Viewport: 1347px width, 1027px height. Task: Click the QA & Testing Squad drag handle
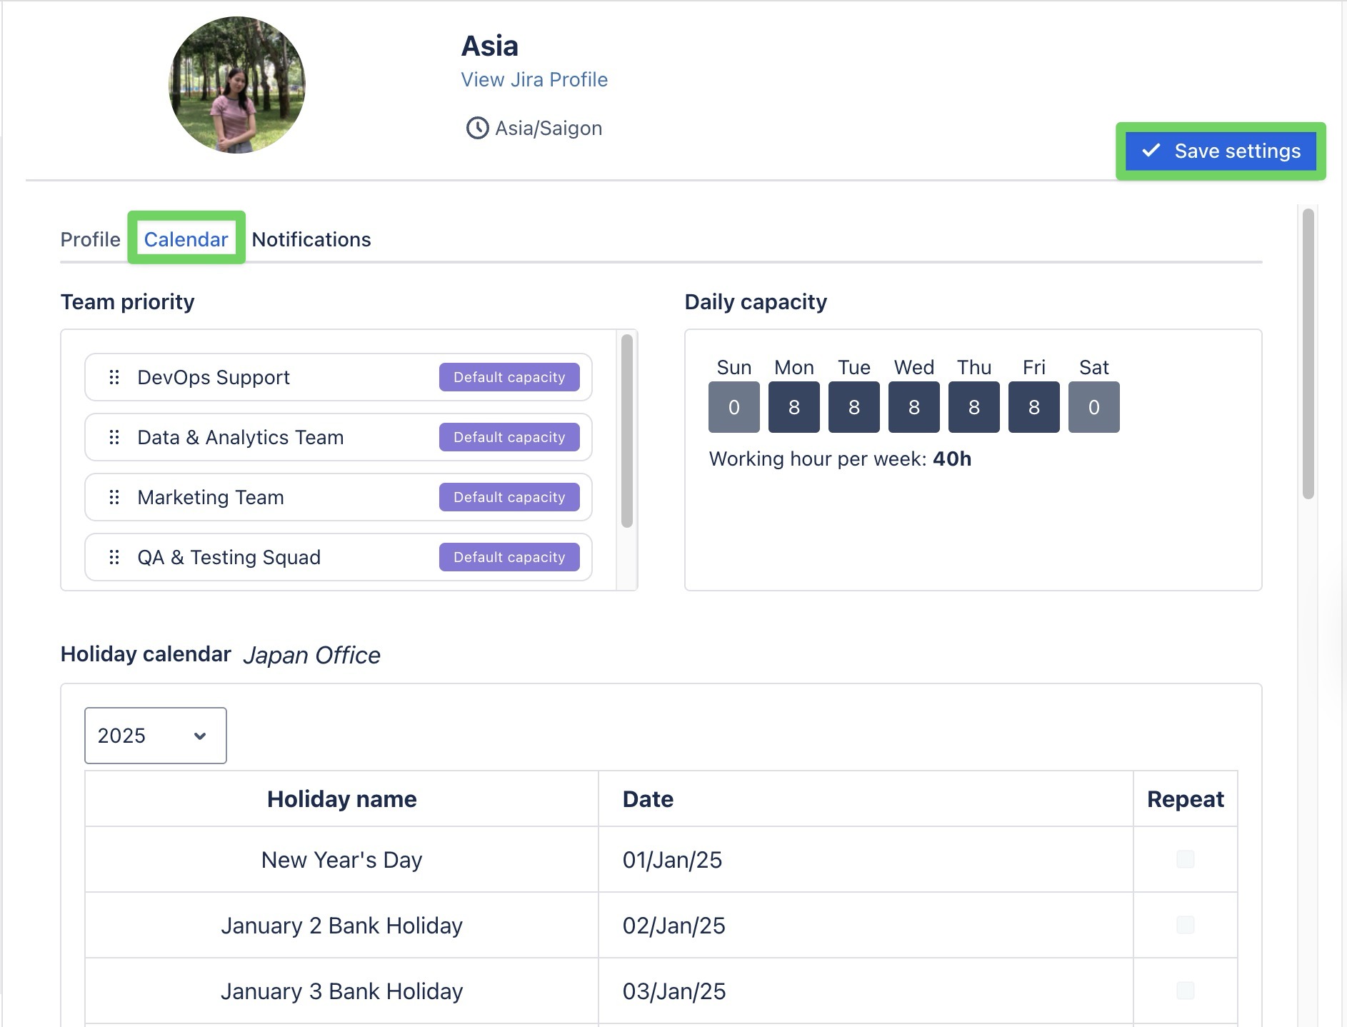coord(114,557)
